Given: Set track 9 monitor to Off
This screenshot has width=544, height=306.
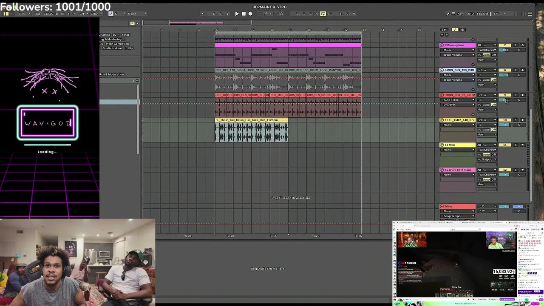Looking at the screenshot, I should (x=494, y=105).
